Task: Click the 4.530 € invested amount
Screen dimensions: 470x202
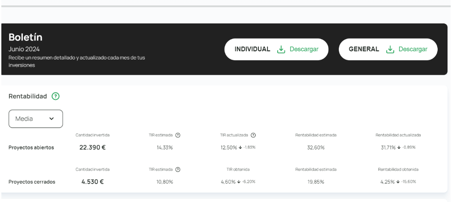Action: tap(93, 181)
